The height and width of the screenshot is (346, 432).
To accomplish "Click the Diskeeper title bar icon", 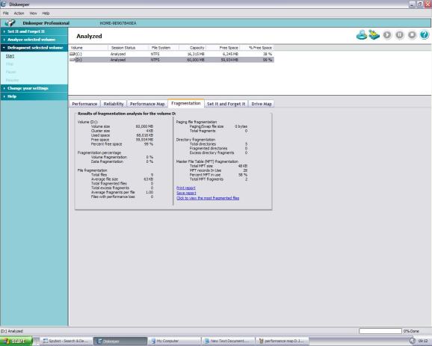I will (3, 4).
